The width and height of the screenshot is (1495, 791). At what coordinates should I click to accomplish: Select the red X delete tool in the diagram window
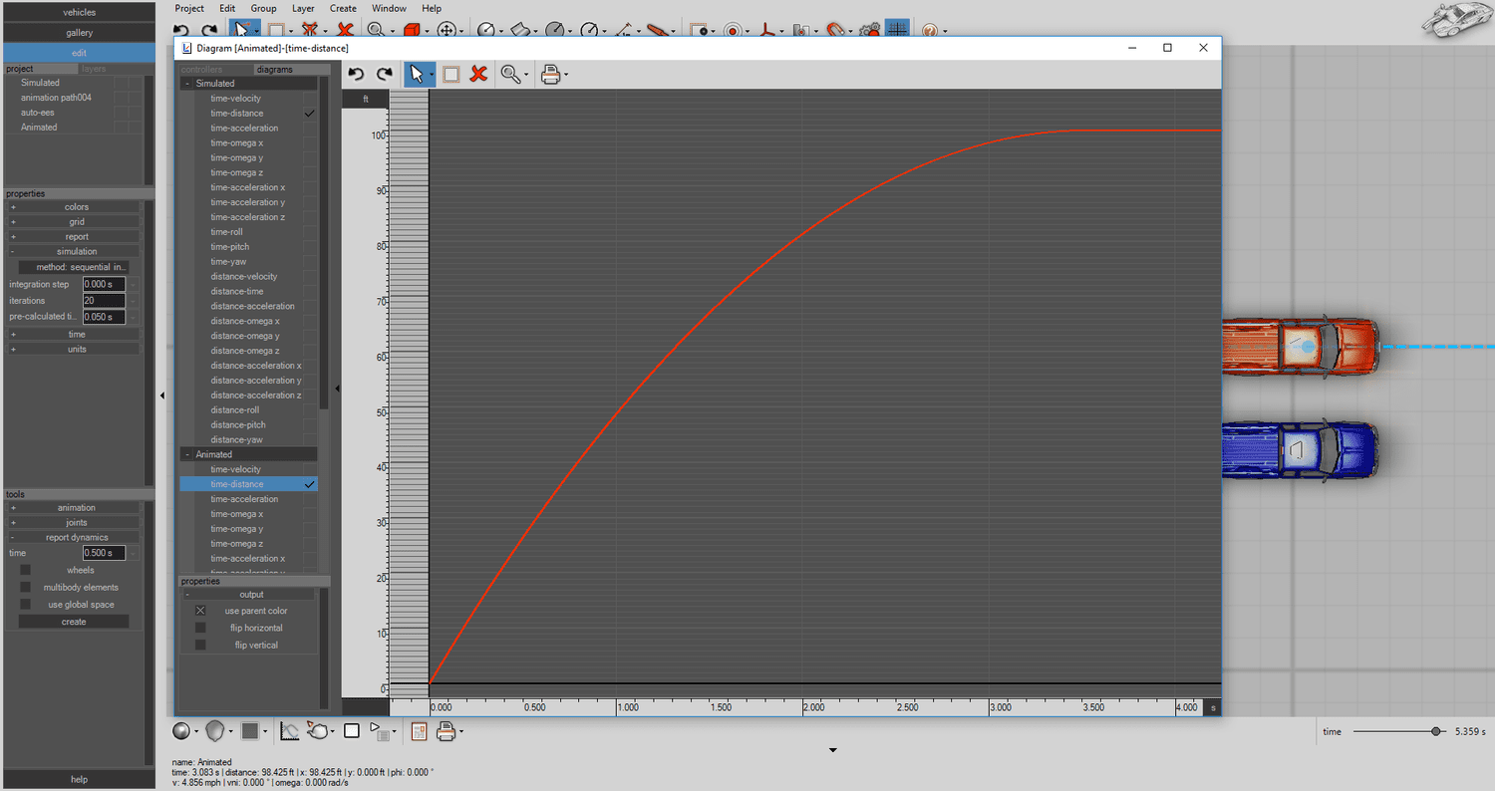pos(477,74)
